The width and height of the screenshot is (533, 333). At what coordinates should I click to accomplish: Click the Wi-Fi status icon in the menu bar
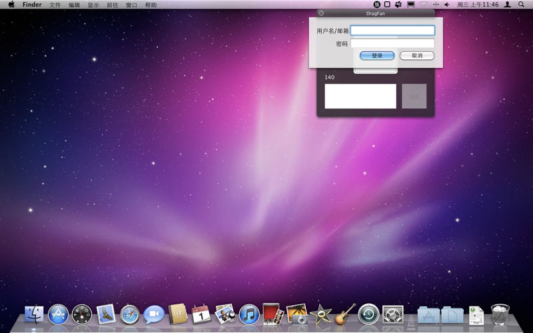423,5
